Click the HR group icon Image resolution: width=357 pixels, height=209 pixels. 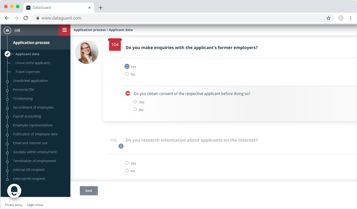(x=7, y=30)
